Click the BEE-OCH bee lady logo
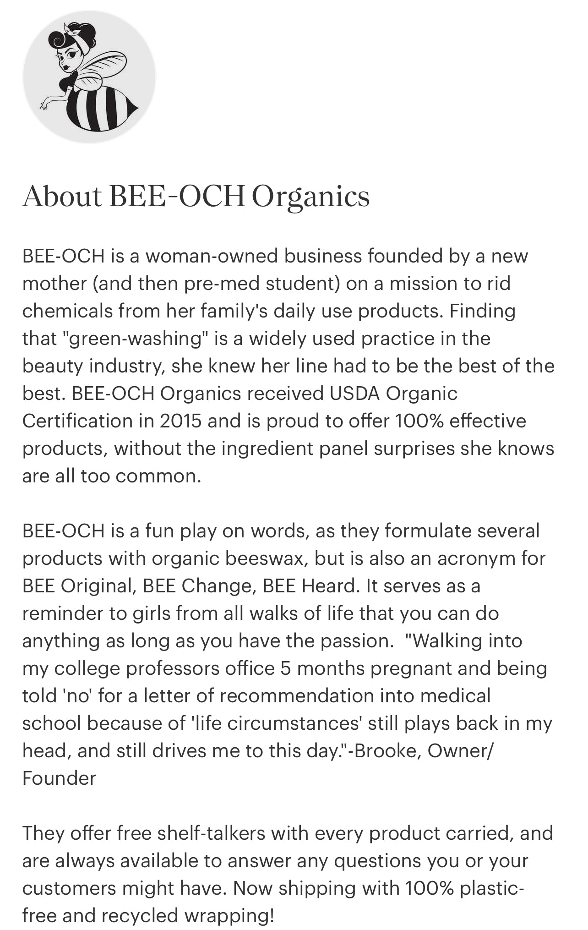Image resolution: width=588 pixels, height=930 pixels. [89, 77]
